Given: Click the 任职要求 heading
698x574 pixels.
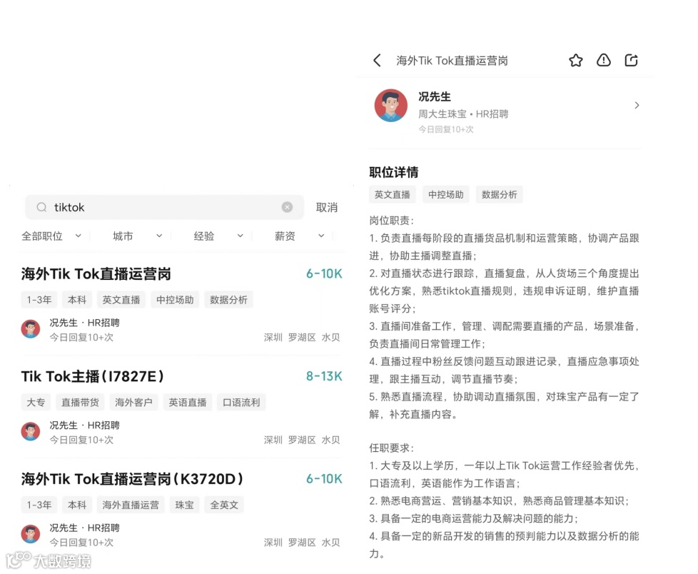Looking at the screenshot, I should [392, 448].
